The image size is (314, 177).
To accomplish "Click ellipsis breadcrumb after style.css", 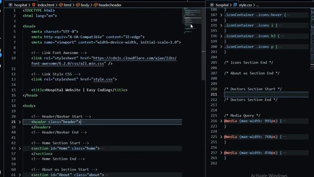I will point(258,5).
